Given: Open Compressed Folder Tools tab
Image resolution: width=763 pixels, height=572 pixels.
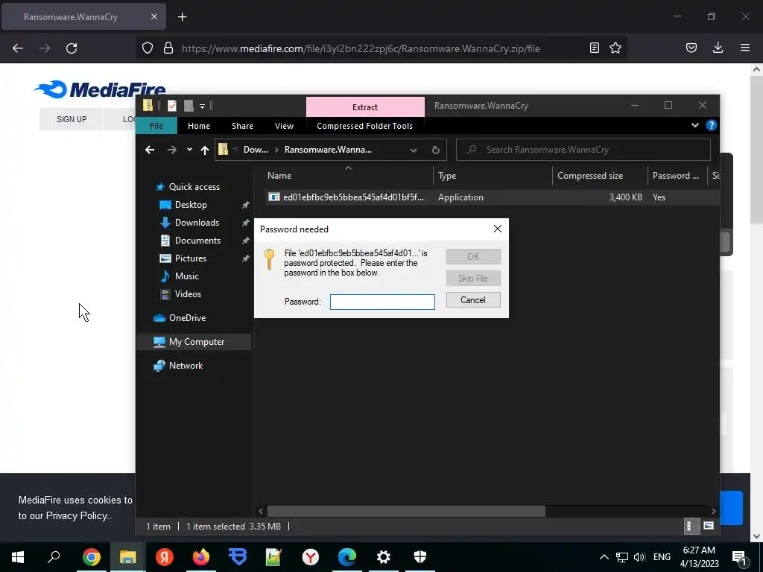Looking at the screenshot, I should point(364,126).
